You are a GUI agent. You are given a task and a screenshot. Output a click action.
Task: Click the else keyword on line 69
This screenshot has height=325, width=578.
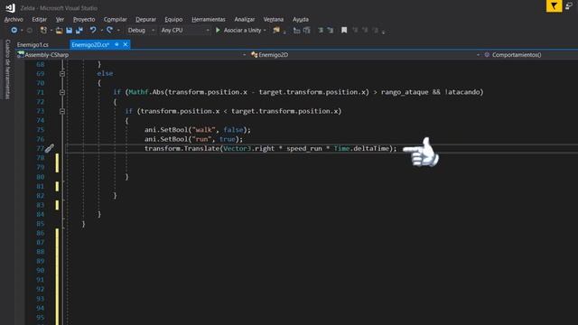tap(105, 74)
